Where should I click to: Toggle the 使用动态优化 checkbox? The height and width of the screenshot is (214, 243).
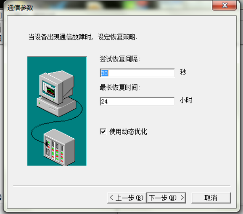point(103,132)
